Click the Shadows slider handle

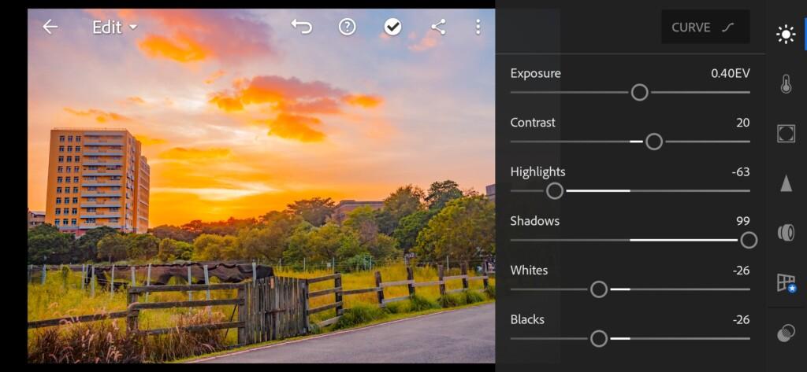(x=749, y=240)
